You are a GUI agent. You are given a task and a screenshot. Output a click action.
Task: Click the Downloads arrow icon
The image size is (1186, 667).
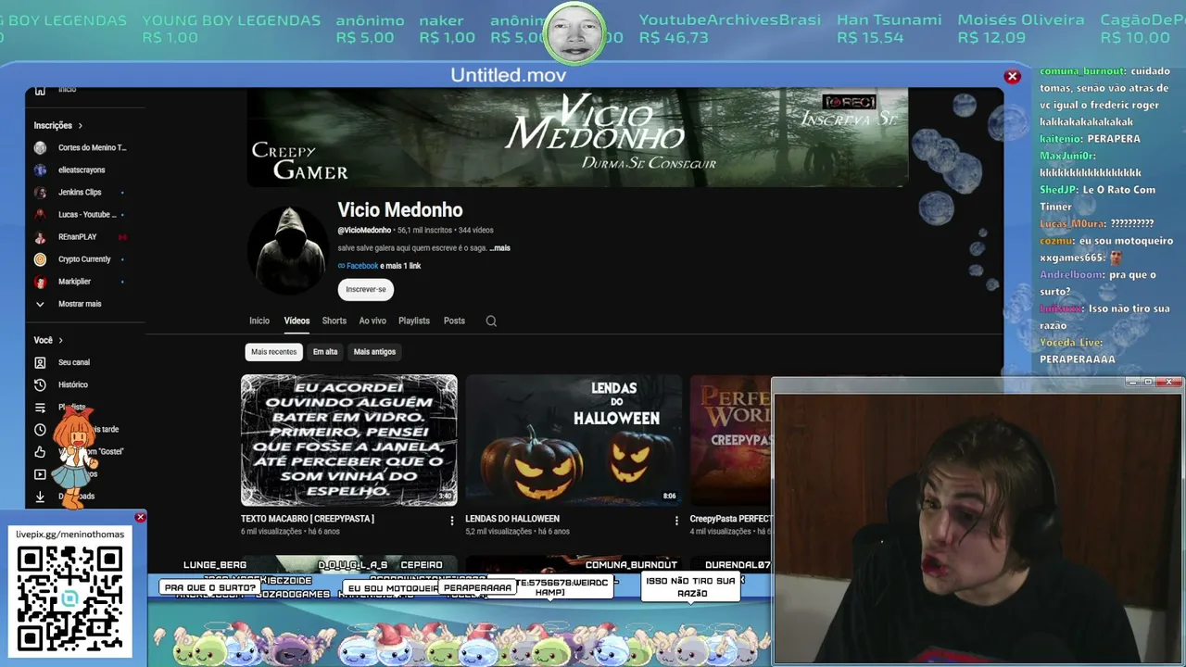pyautogui.click(x=40, y=497)
